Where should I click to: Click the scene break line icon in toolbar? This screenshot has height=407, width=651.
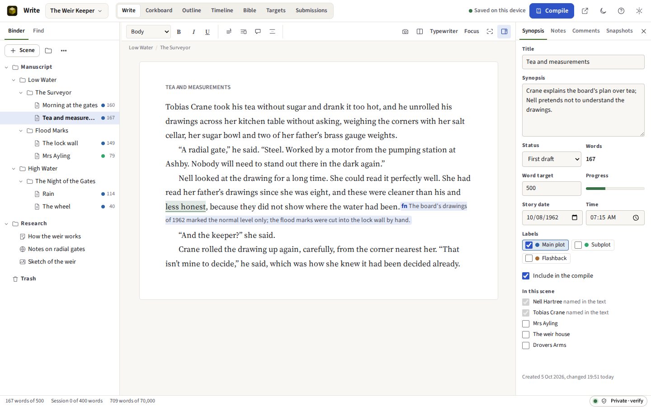(x=272, y=32)
